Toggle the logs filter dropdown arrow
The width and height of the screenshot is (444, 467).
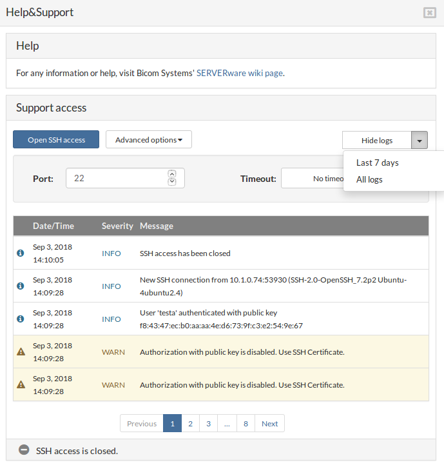pos(420,140)
